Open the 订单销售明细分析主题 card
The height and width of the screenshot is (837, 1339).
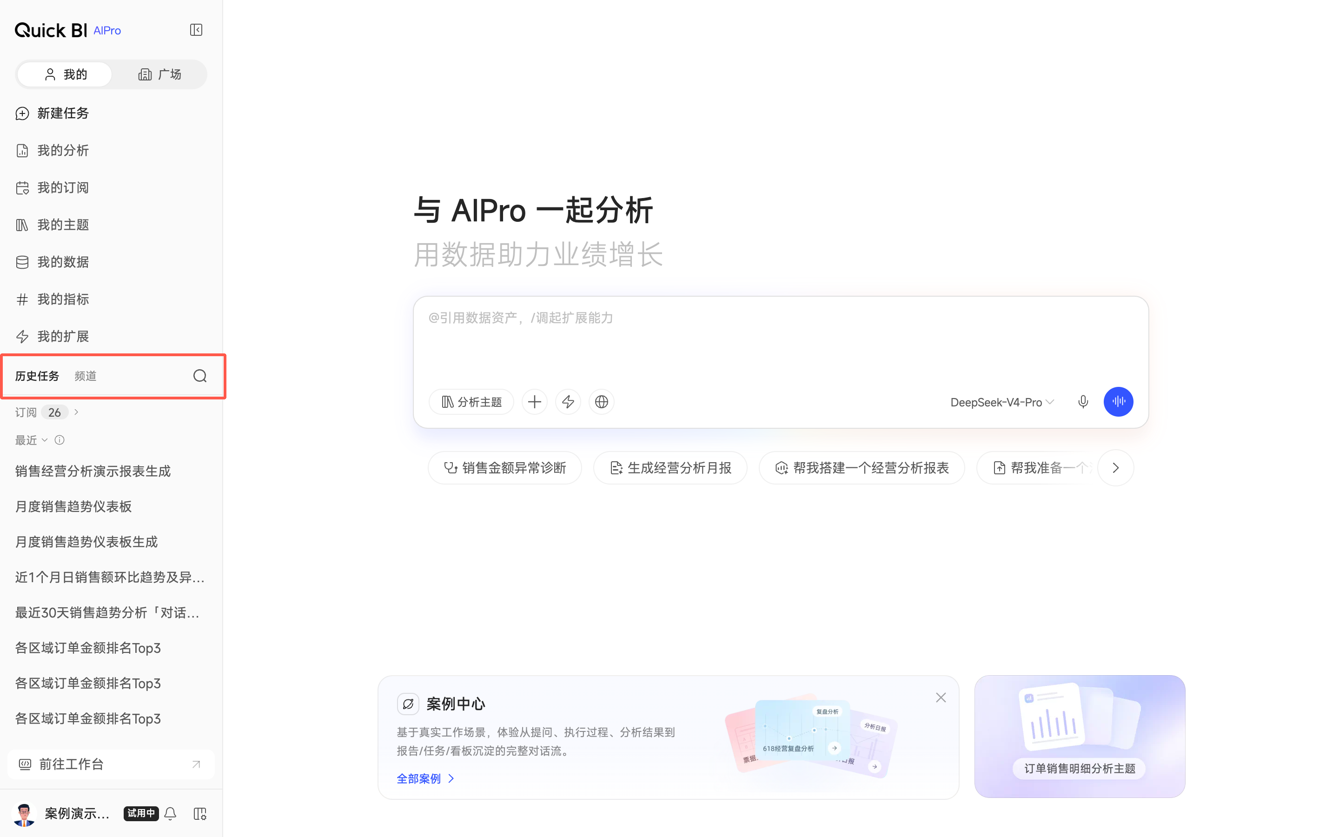tap(1080, 736)
